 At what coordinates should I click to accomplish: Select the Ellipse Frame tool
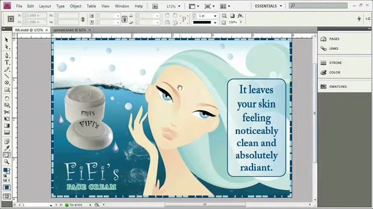[6, 82]
